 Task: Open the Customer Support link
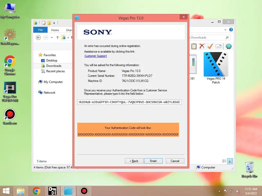96,56
